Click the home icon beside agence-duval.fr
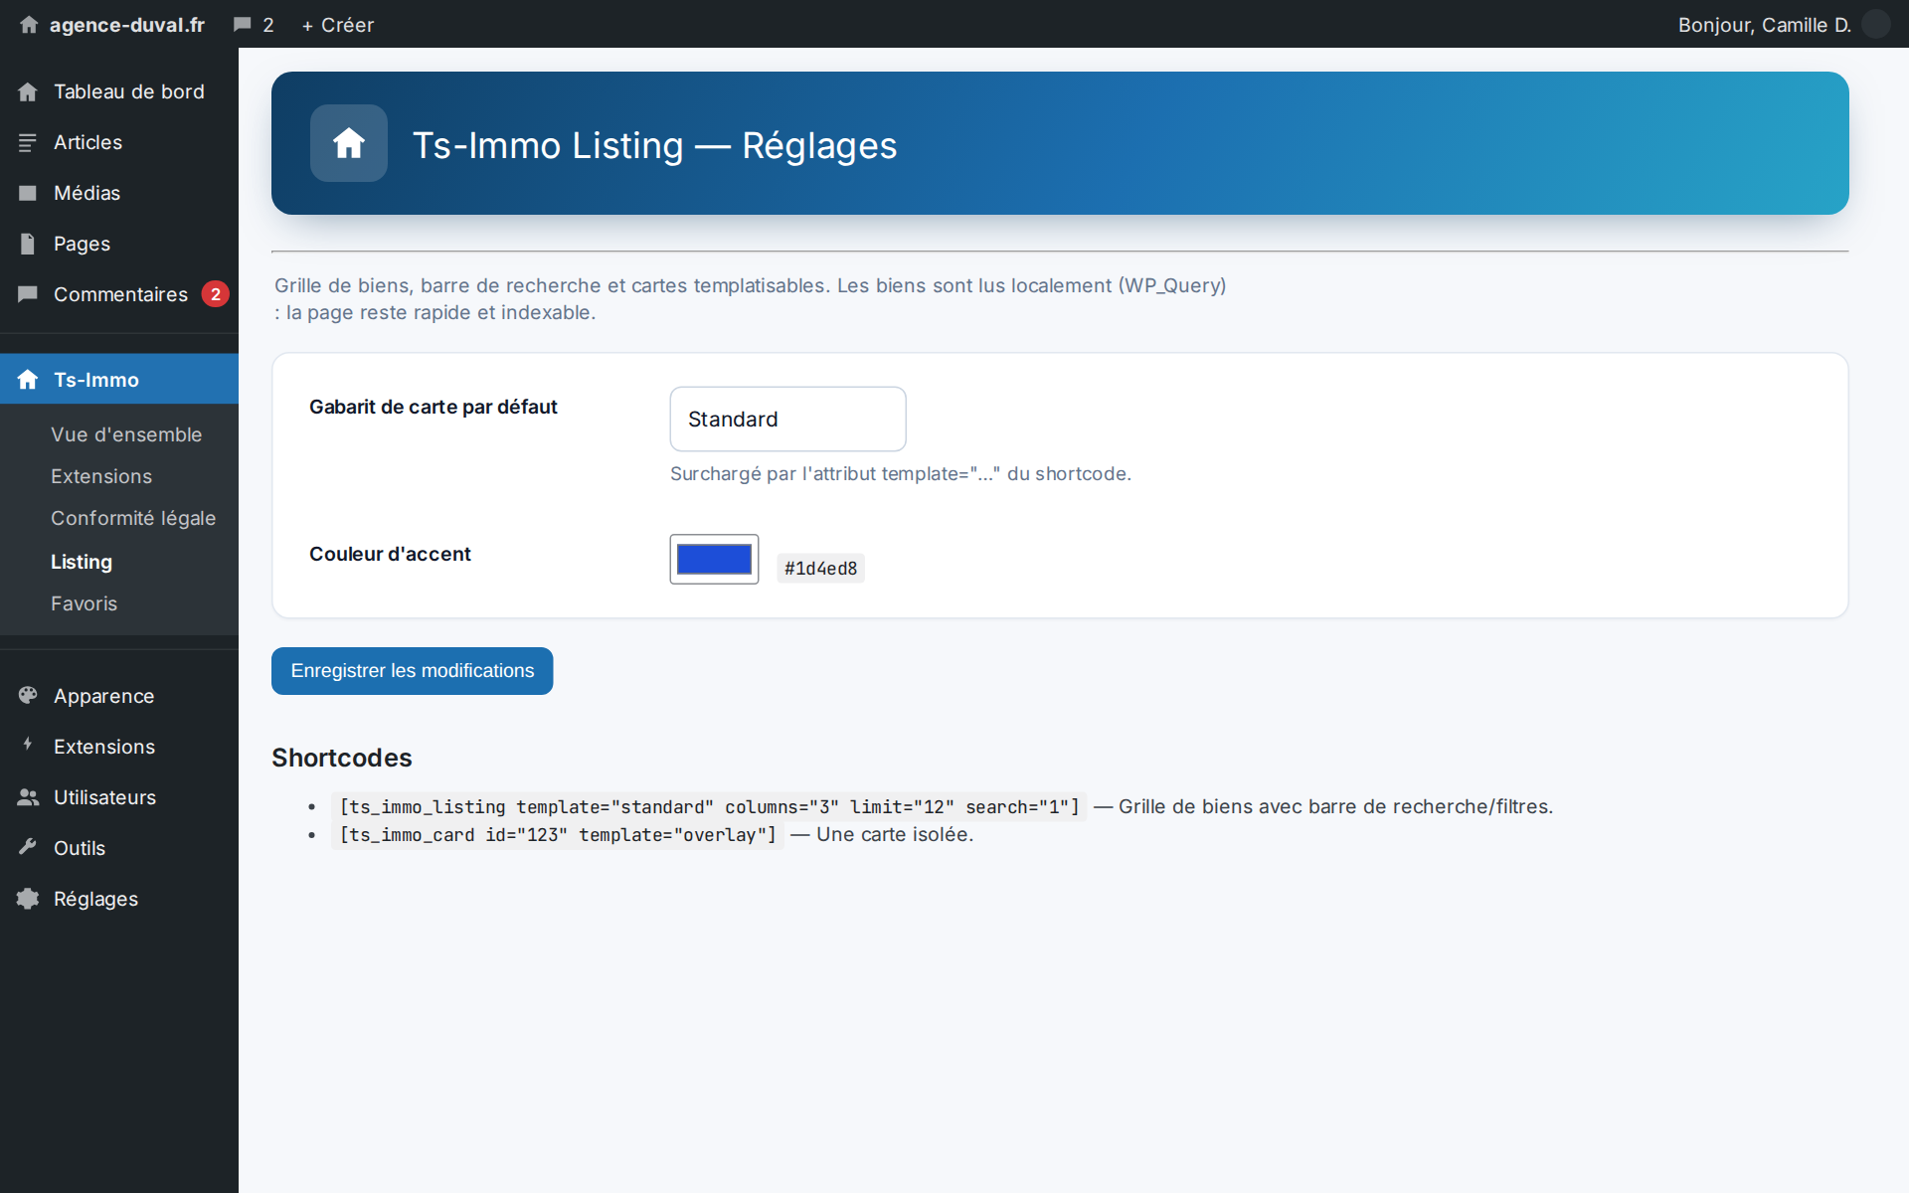 (29, 25)
